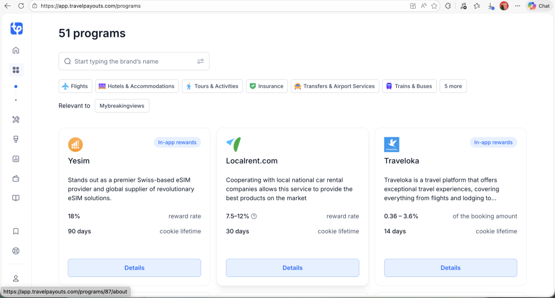Screen dimensions: 555x298
Task: Filter by Hotels & Accommodations category
Action: (137, 86)
